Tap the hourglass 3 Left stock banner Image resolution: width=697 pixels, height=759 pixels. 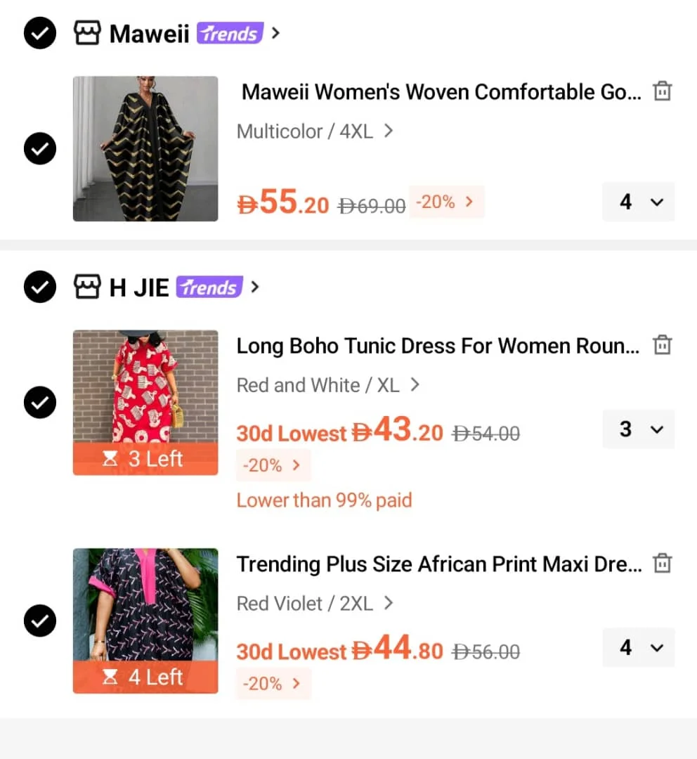click(x=145, y=458)
